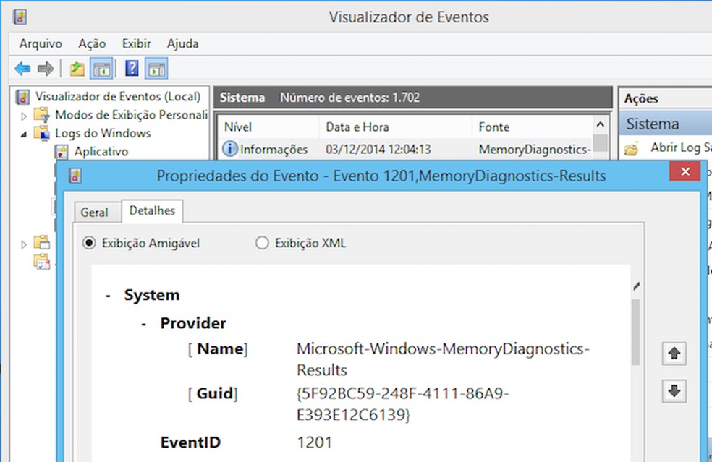
Task: Select the Exibição Amigável radio button
Action: 89,243
